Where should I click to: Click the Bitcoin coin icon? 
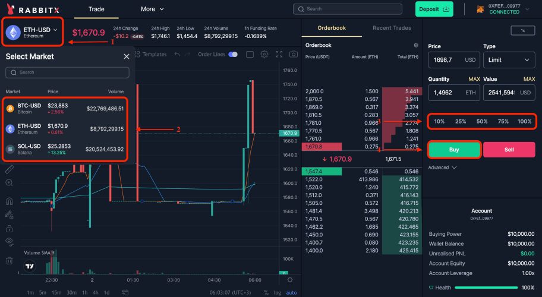pos(10,109)
